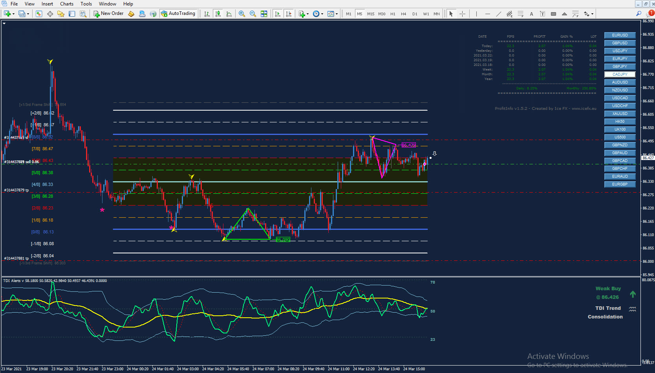655x373 pixels.
Task: Open the Insert menu
Action: pos(47,4)
